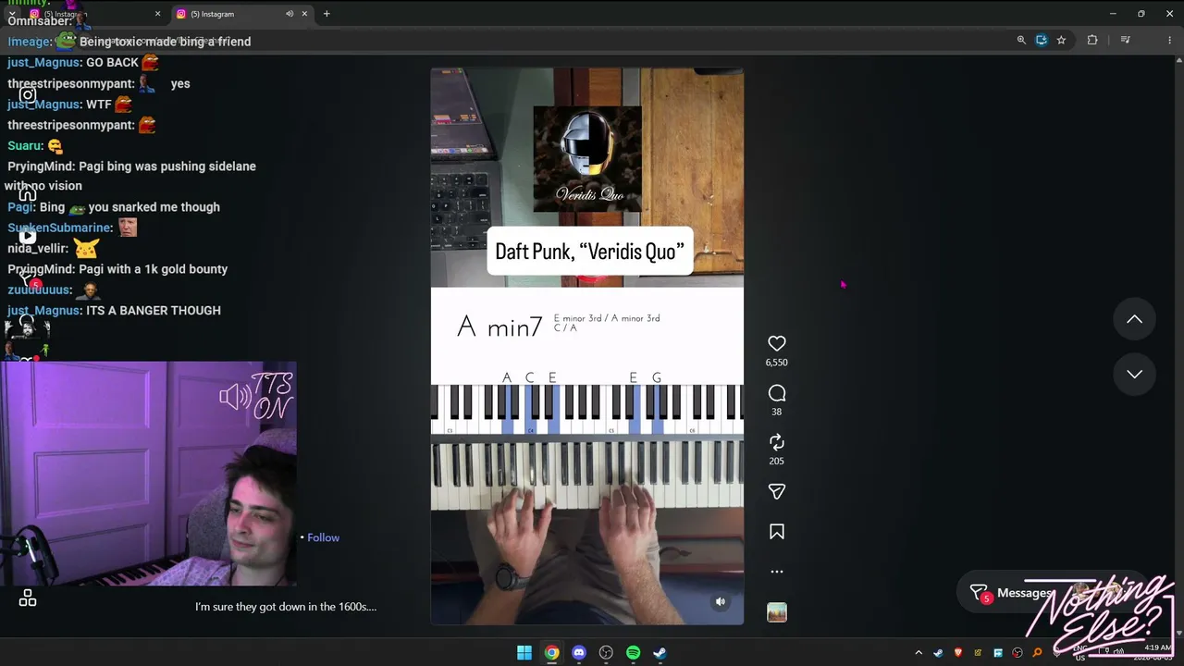Click the Steam icon in the system tray
The image size is (1184, 666).
click(938, 653)
